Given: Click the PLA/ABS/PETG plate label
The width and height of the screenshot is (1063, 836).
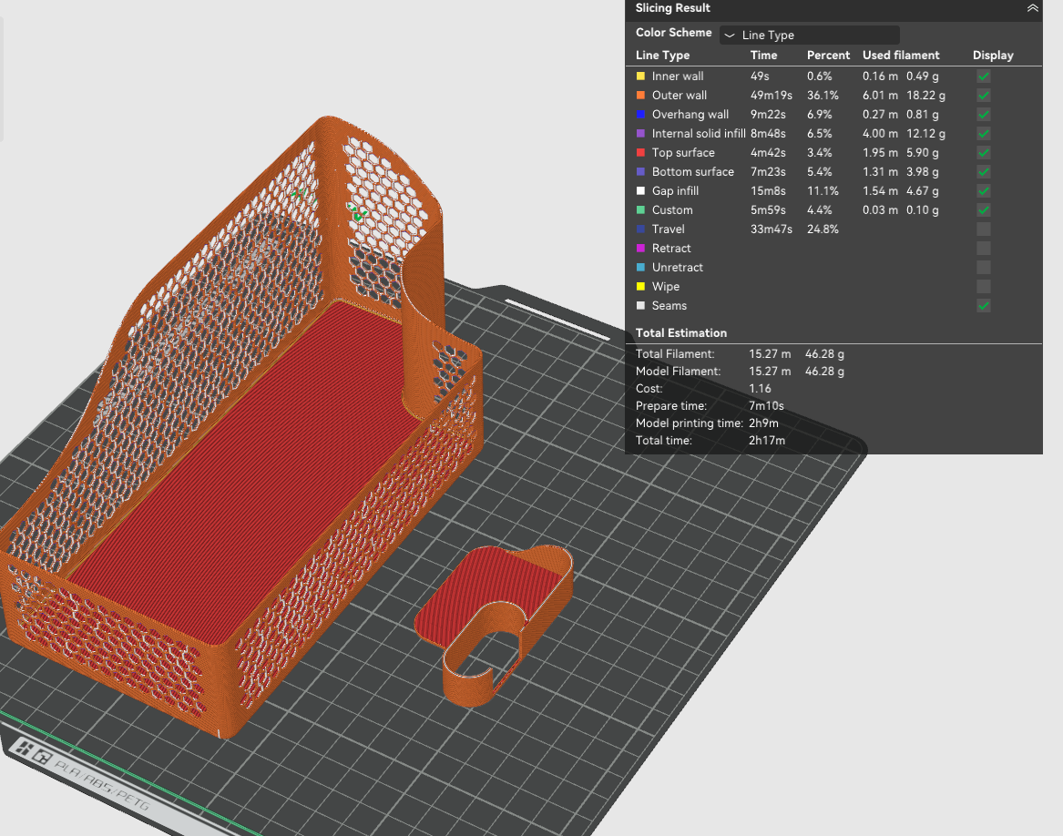Looking at the screenshot, I should (102, 785).
